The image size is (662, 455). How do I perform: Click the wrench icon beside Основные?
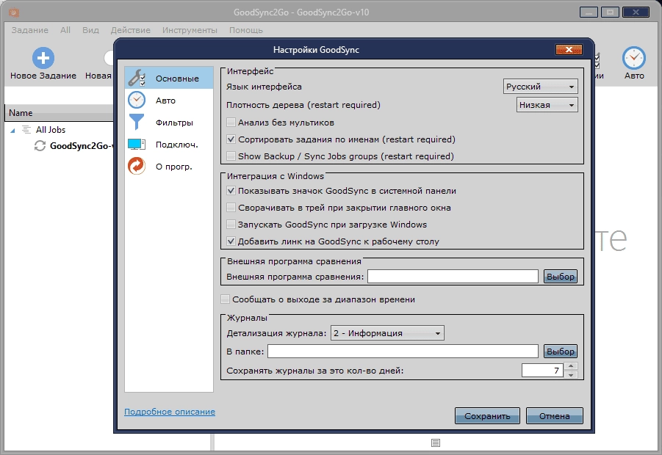point(137,78)
